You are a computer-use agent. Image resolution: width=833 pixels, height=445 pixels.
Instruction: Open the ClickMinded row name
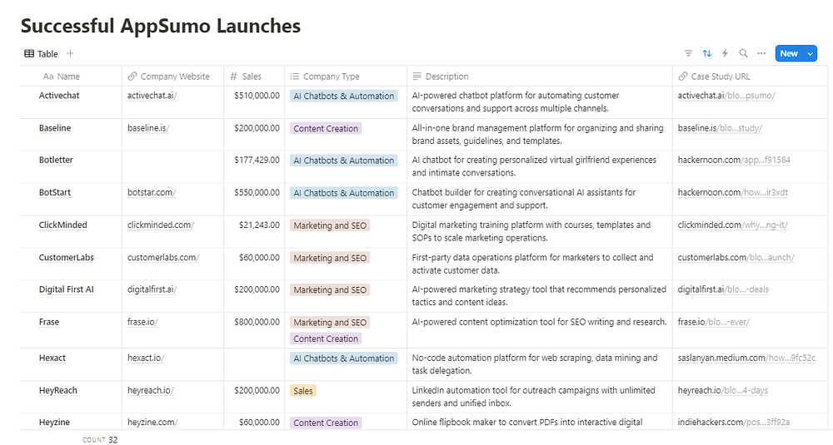(62, 225)
